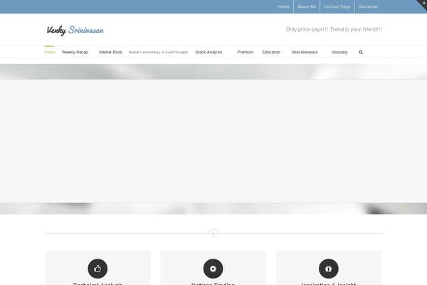427x285 pixels.
Task: Open Market Commentary or Quick Thoughts
Action: (x=158, y=52)
